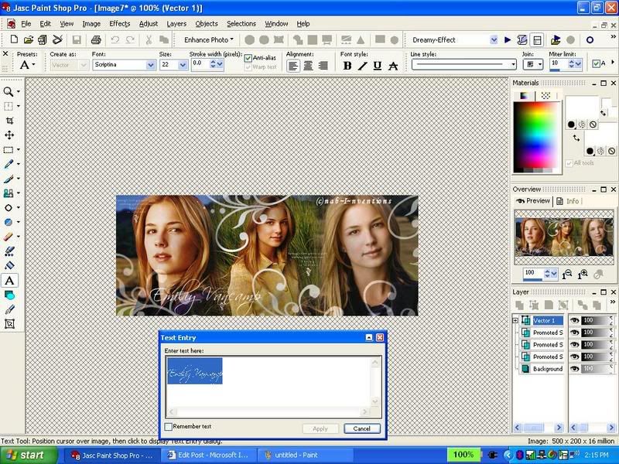The height and width of the screenshot is (464, 619).
Task: Open the font Size dropdown
Action: [x=183, y=65]
